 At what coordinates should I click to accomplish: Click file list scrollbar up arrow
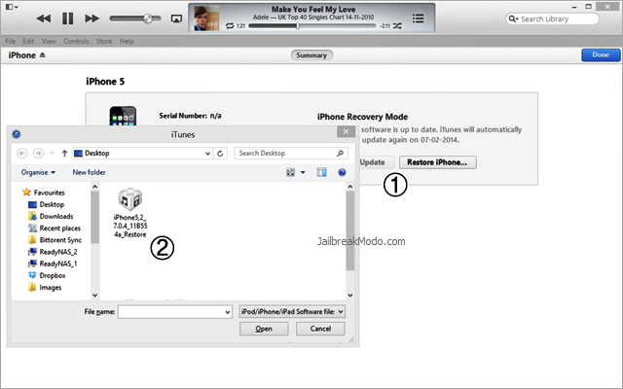point(350,187)
